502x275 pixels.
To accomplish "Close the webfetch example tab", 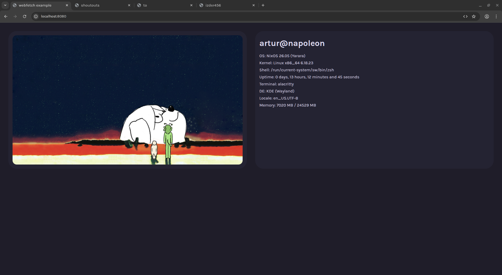I will tap(67, 5).
